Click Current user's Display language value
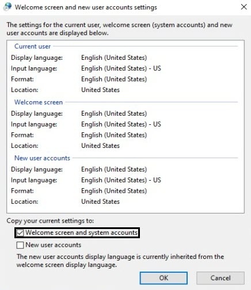 coord(114,58)
